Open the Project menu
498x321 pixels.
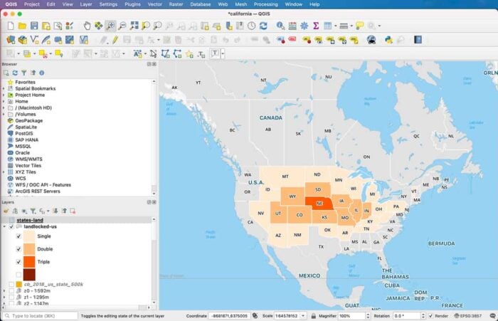click(32, 4)
